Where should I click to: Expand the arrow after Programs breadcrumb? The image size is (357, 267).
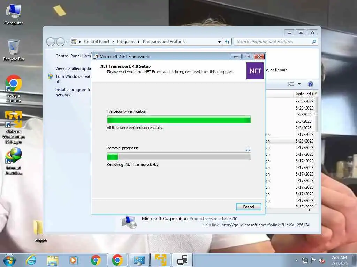(139, 42)
